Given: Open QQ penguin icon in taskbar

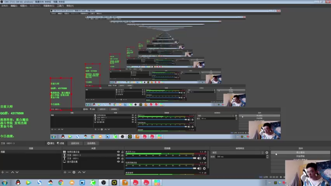Looking at the screenshot, I should (18, 182).
